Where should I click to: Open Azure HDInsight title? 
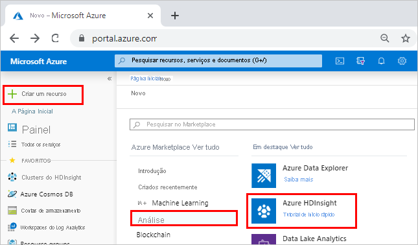click(x=310, y=203)
